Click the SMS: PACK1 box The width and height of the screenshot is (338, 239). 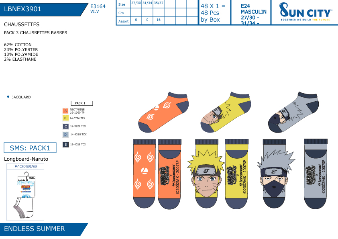coord(30,148)
